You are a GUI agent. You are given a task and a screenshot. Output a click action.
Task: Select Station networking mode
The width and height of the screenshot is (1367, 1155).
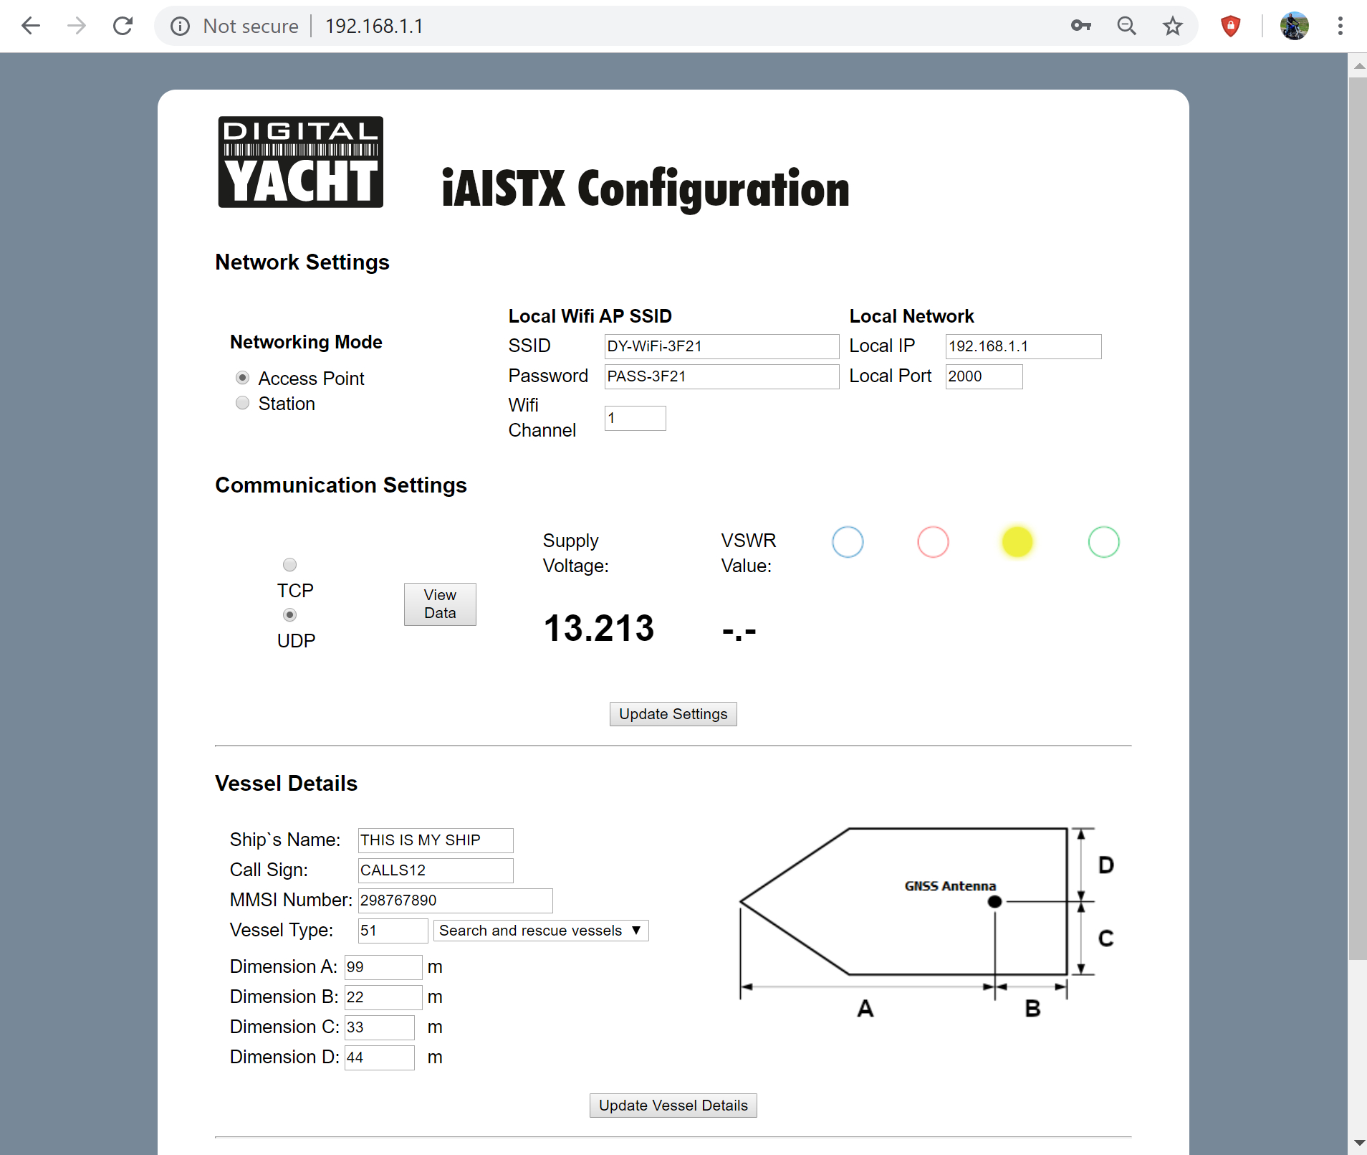click(x=243, y=403)
